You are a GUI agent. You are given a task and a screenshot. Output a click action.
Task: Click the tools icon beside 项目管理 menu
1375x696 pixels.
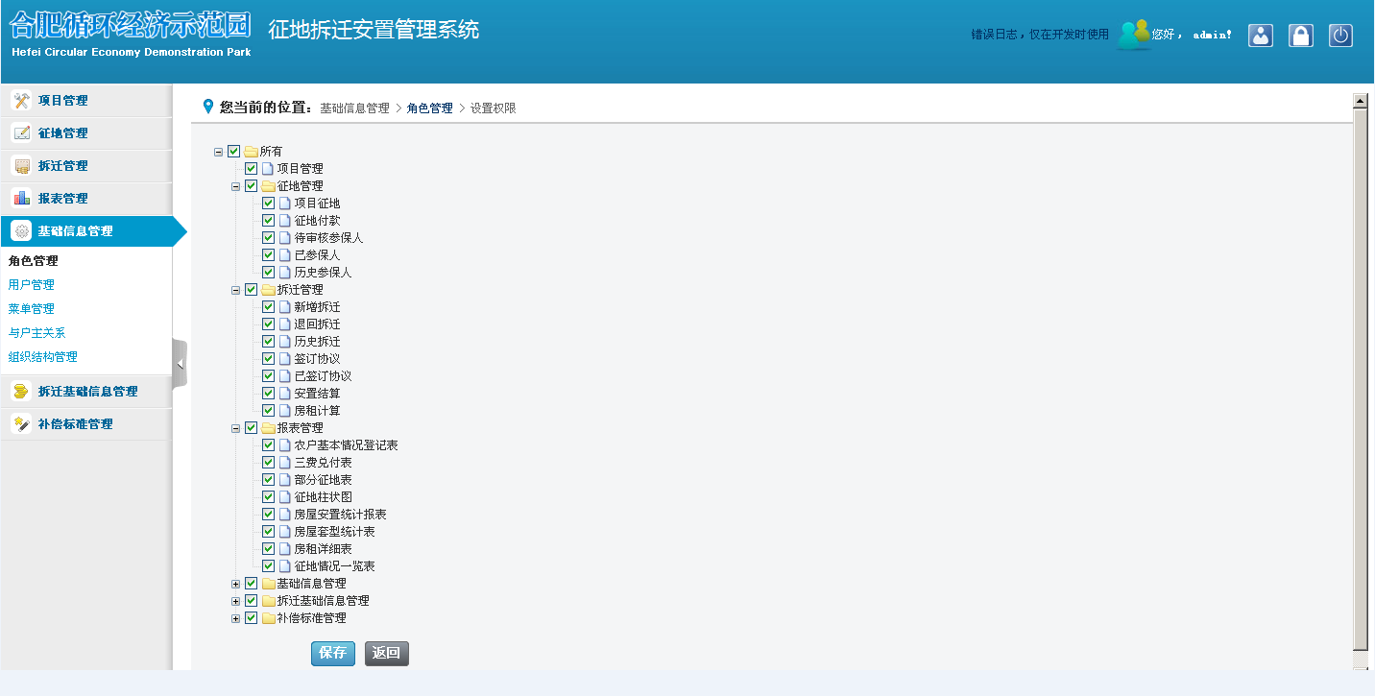pyautogui.click(x=21, y=101)
